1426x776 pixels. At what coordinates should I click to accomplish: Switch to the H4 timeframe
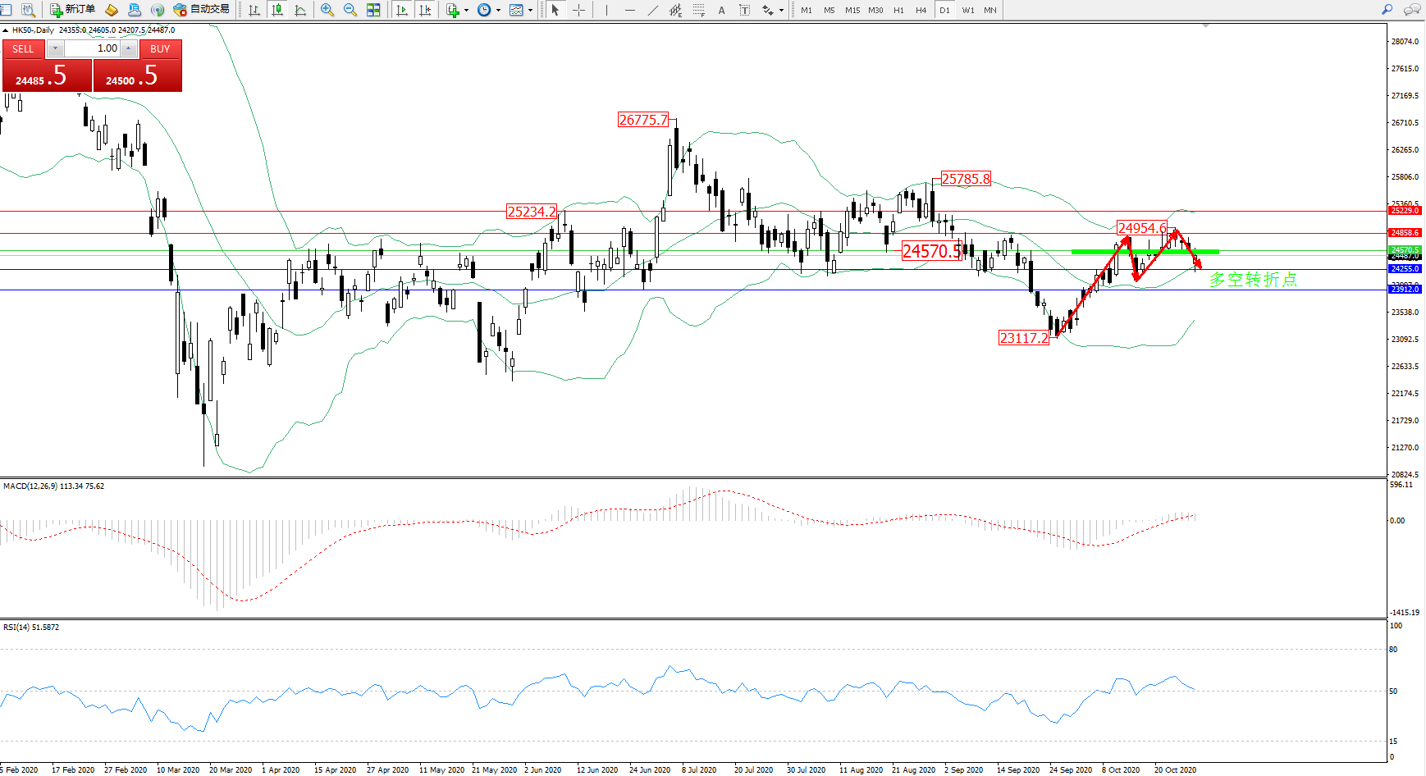pyautogui.click(x=921, y=10)
